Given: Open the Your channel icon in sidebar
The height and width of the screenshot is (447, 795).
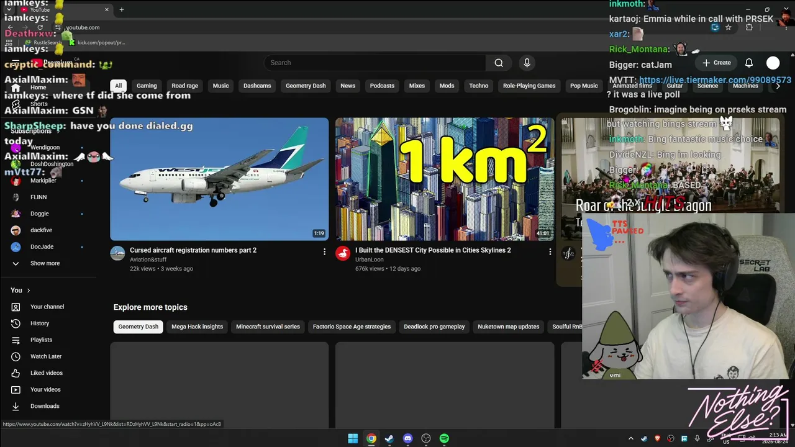Looking at the screenshot, I should 16,307.
